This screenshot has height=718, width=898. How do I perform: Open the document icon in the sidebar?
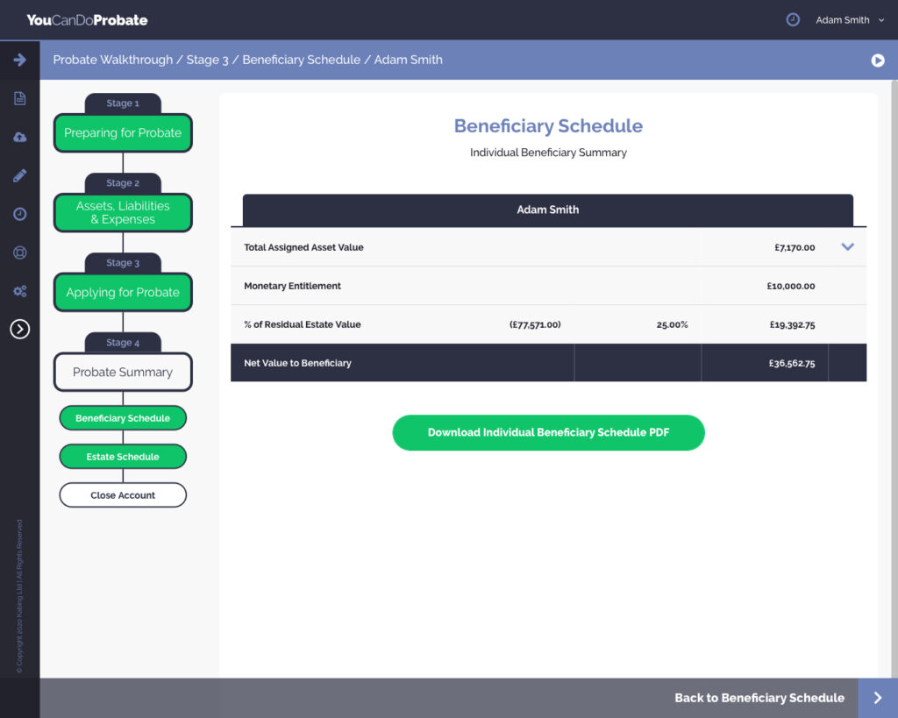tap(19, 98)
